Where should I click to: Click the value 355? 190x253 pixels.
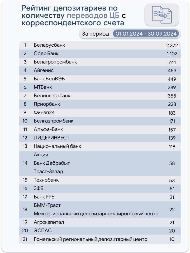tap(172, 96)
